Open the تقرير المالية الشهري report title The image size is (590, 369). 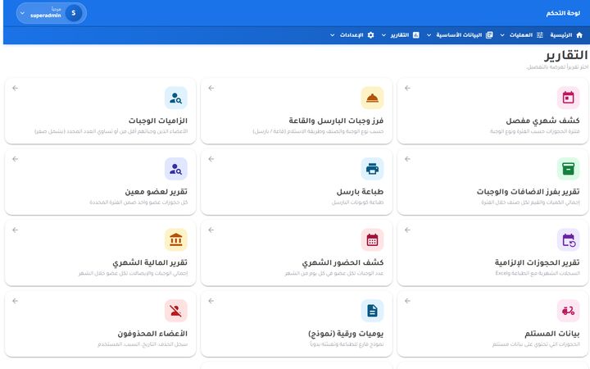point(150,262)
